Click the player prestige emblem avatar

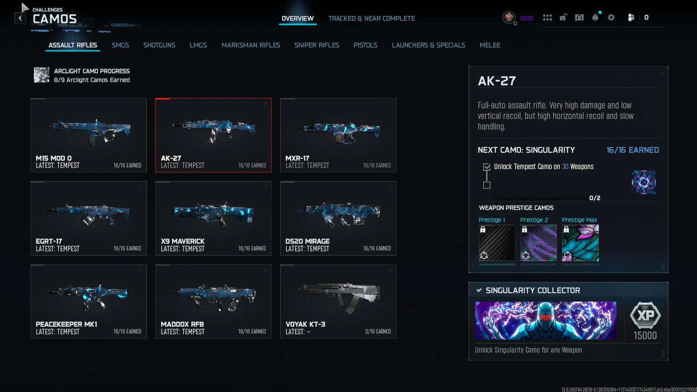coord(509,17)
